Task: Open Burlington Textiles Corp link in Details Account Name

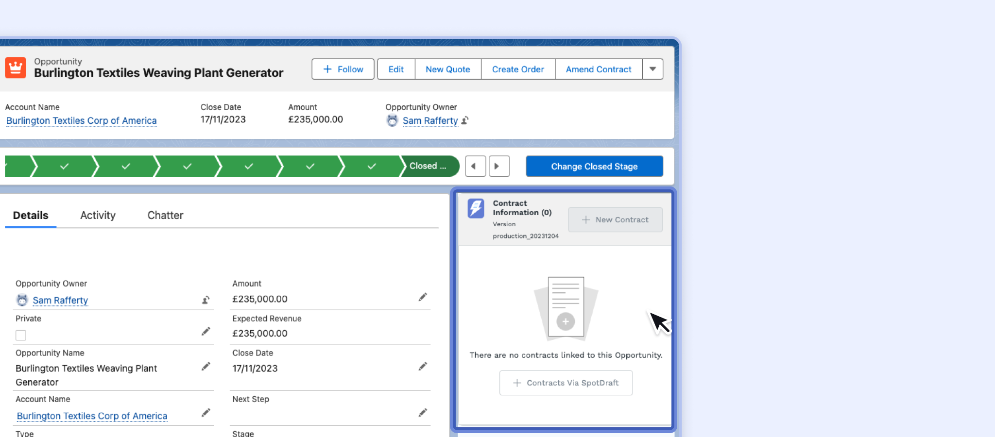Action: pos(92,416)
